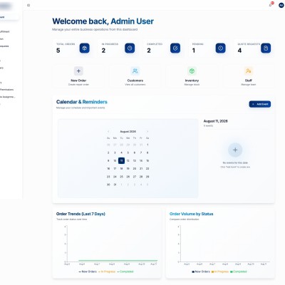This screenshot has width=285, height=285.
Task: Open the Inventory quick action card
Action: point(192,76)
